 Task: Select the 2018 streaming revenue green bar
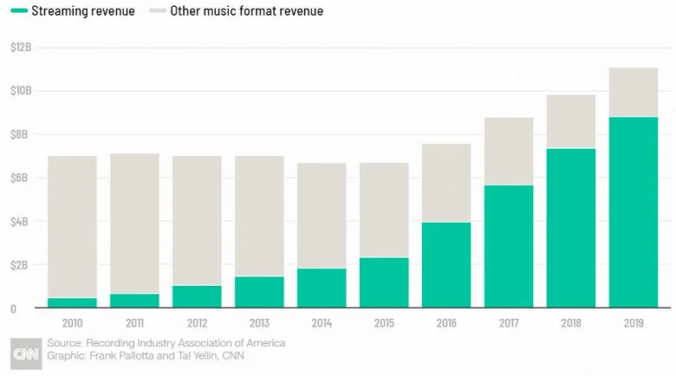(571, 228)
